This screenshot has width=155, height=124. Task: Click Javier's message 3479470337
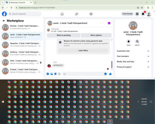(58, 65)
